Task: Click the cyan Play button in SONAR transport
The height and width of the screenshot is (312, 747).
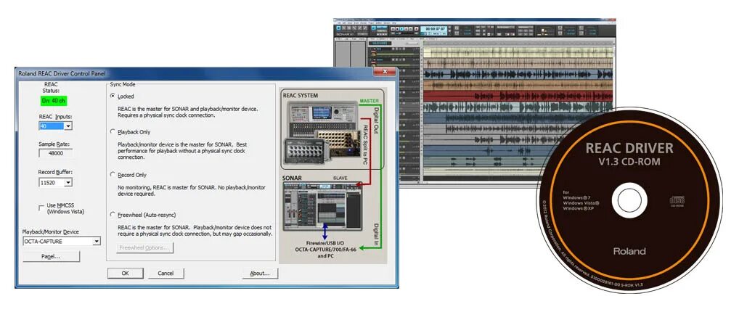Action: pyautogui.click(x=401, y=28)
